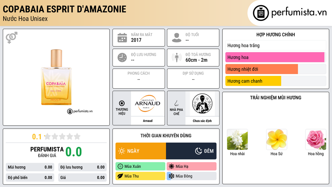Select the Ngày daytime segment
The height and width of the screenshot is (187, 332).
tap(141, 151)
